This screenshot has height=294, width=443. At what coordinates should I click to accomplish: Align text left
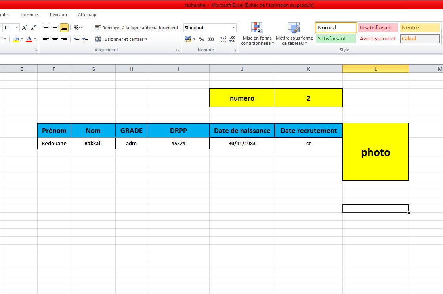pyautogui.click(x=46, y=39)
